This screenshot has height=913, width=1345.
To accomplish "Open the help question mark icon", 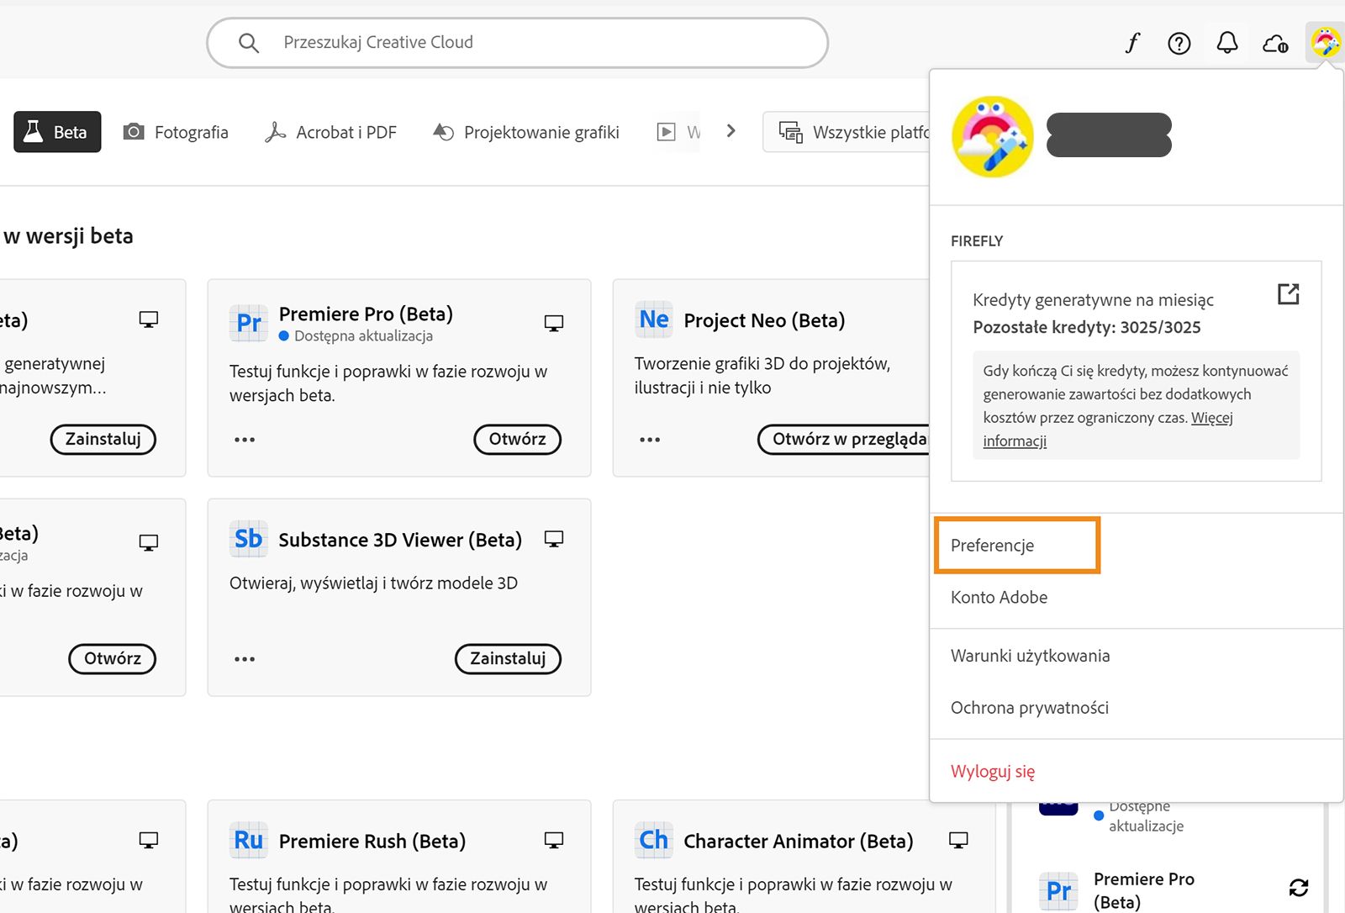I will [x=1179, y=43].
